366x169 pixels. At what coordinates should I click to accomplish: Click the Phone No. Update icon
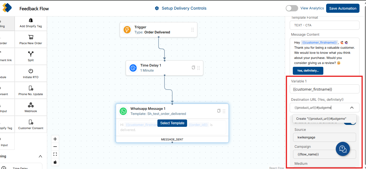tap(31, 88)
